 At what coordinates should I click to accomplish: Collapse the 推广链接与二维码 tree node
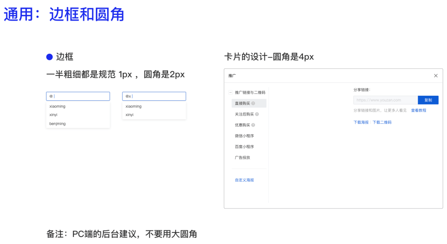point(231,92)
